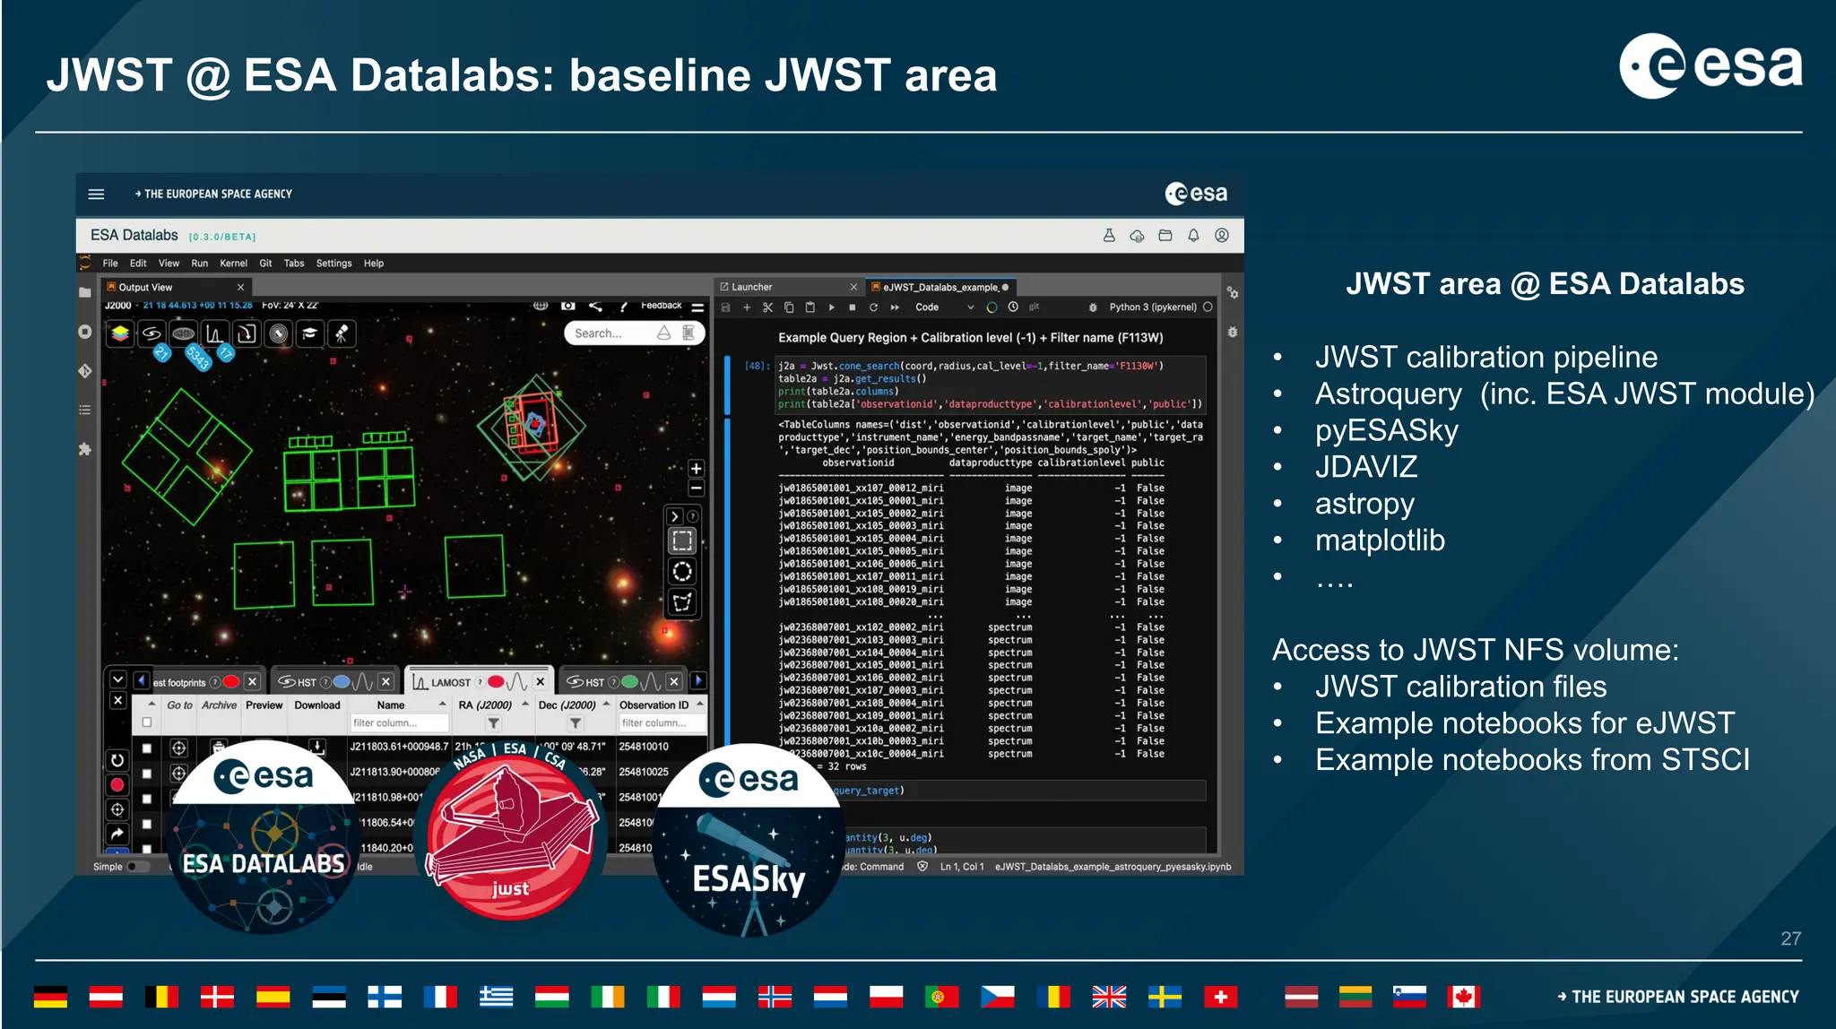This screenshot has height=1029, width=1836.
Task: Open the ESASky time series icon
Action: click(x=247, y=334)
